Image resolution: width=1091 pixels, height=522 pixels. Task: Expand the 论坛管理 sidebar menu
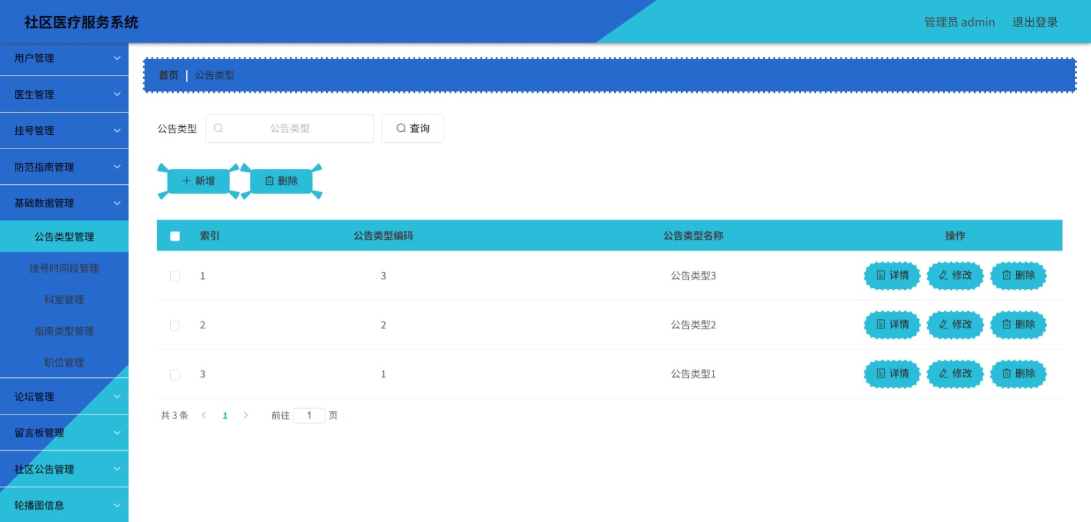point(64,396)
